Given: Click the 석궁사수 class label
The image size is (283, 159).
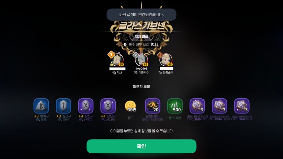Looking at the screenshot, I should click(x=143, y=73).
